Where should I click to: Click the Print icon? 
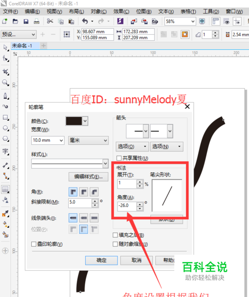(x=36, y=21)
